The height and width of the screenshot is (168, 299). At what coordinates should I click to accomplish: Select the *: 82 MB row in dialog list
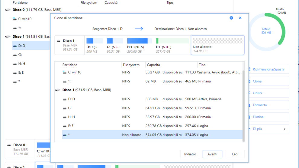click(x=152, y=81)
